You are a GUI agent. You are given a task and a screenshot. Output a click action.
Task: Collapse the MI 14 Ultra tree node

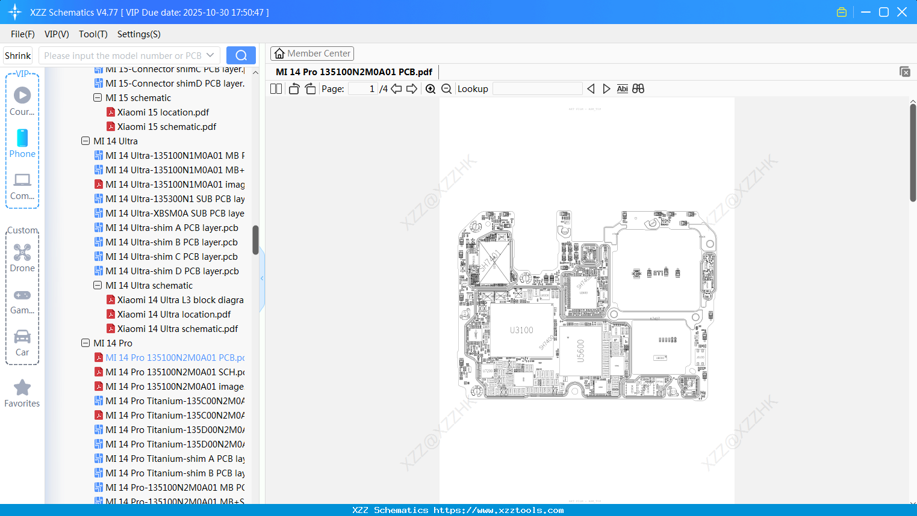[85, 141]
